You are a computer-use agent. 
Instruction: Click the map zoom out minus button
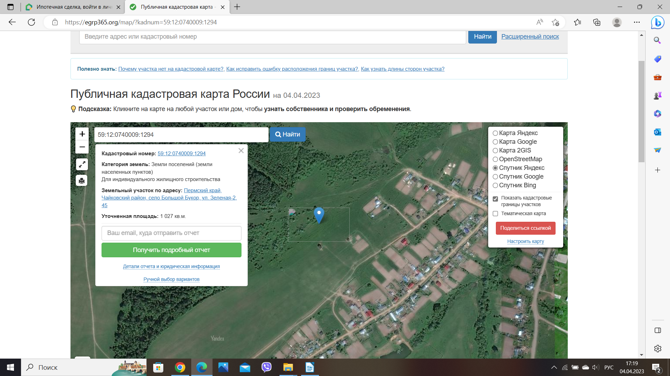(x=82, y=147)
